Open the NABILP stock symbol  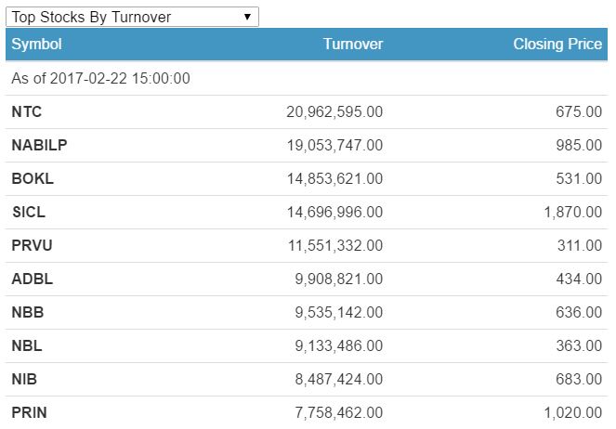click(x=39, y=146)
